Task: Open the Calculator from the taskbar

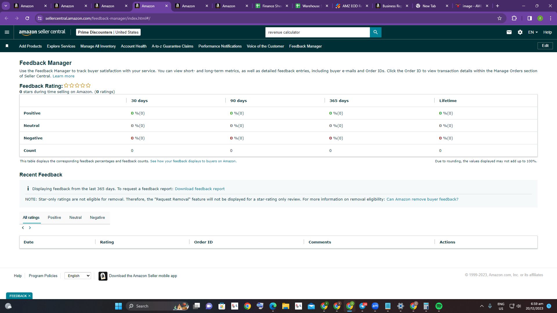Action: coord(426,306)
